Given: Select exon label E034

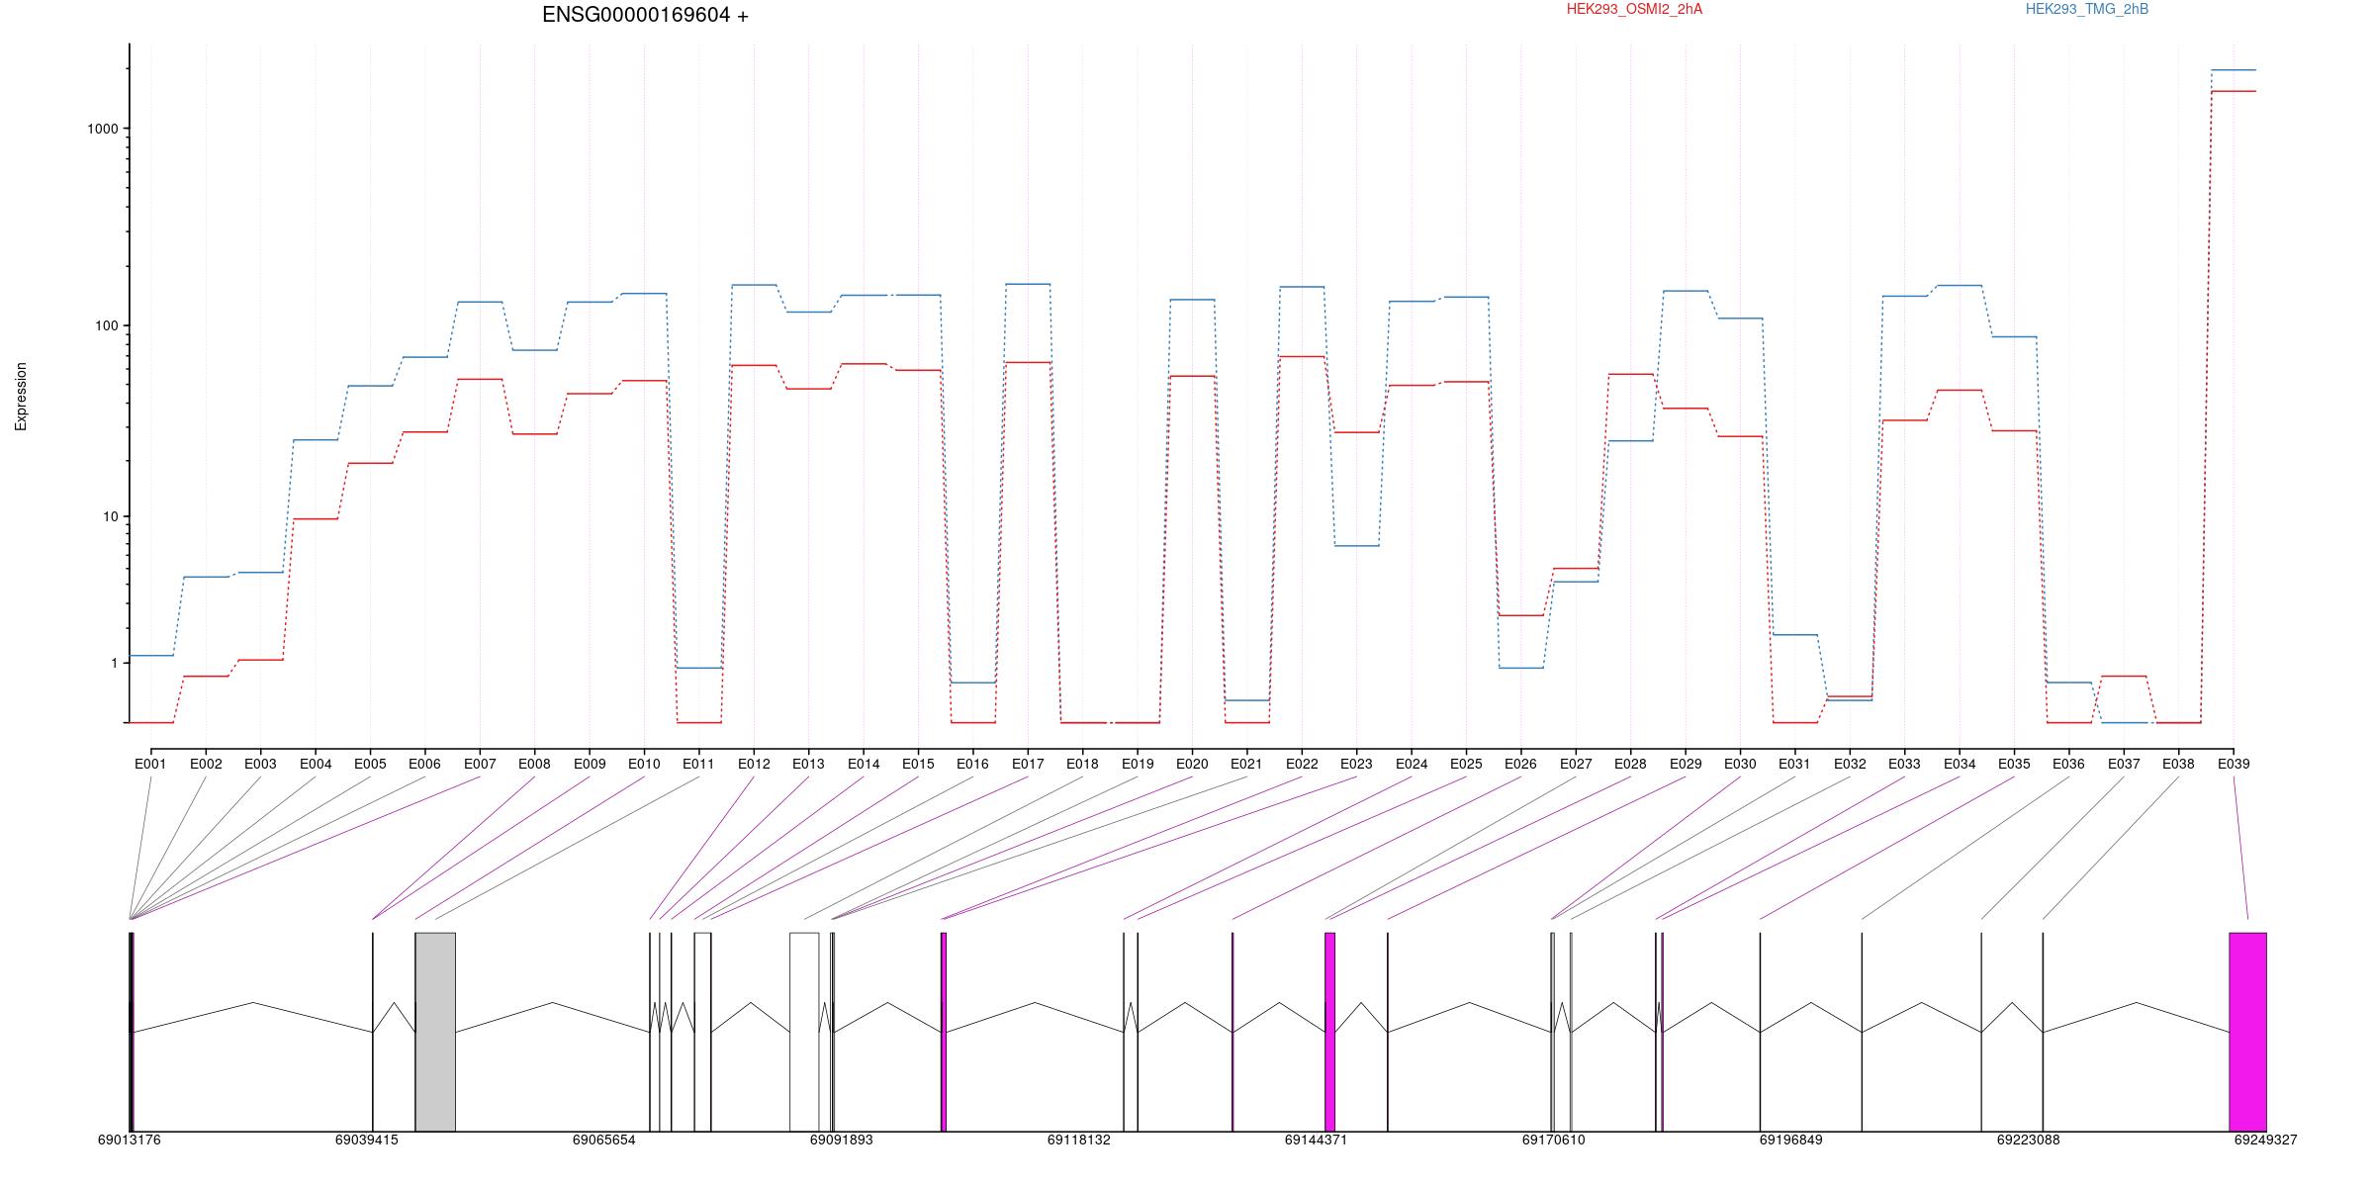Looking at the screenshot, I should point(1960,764).
